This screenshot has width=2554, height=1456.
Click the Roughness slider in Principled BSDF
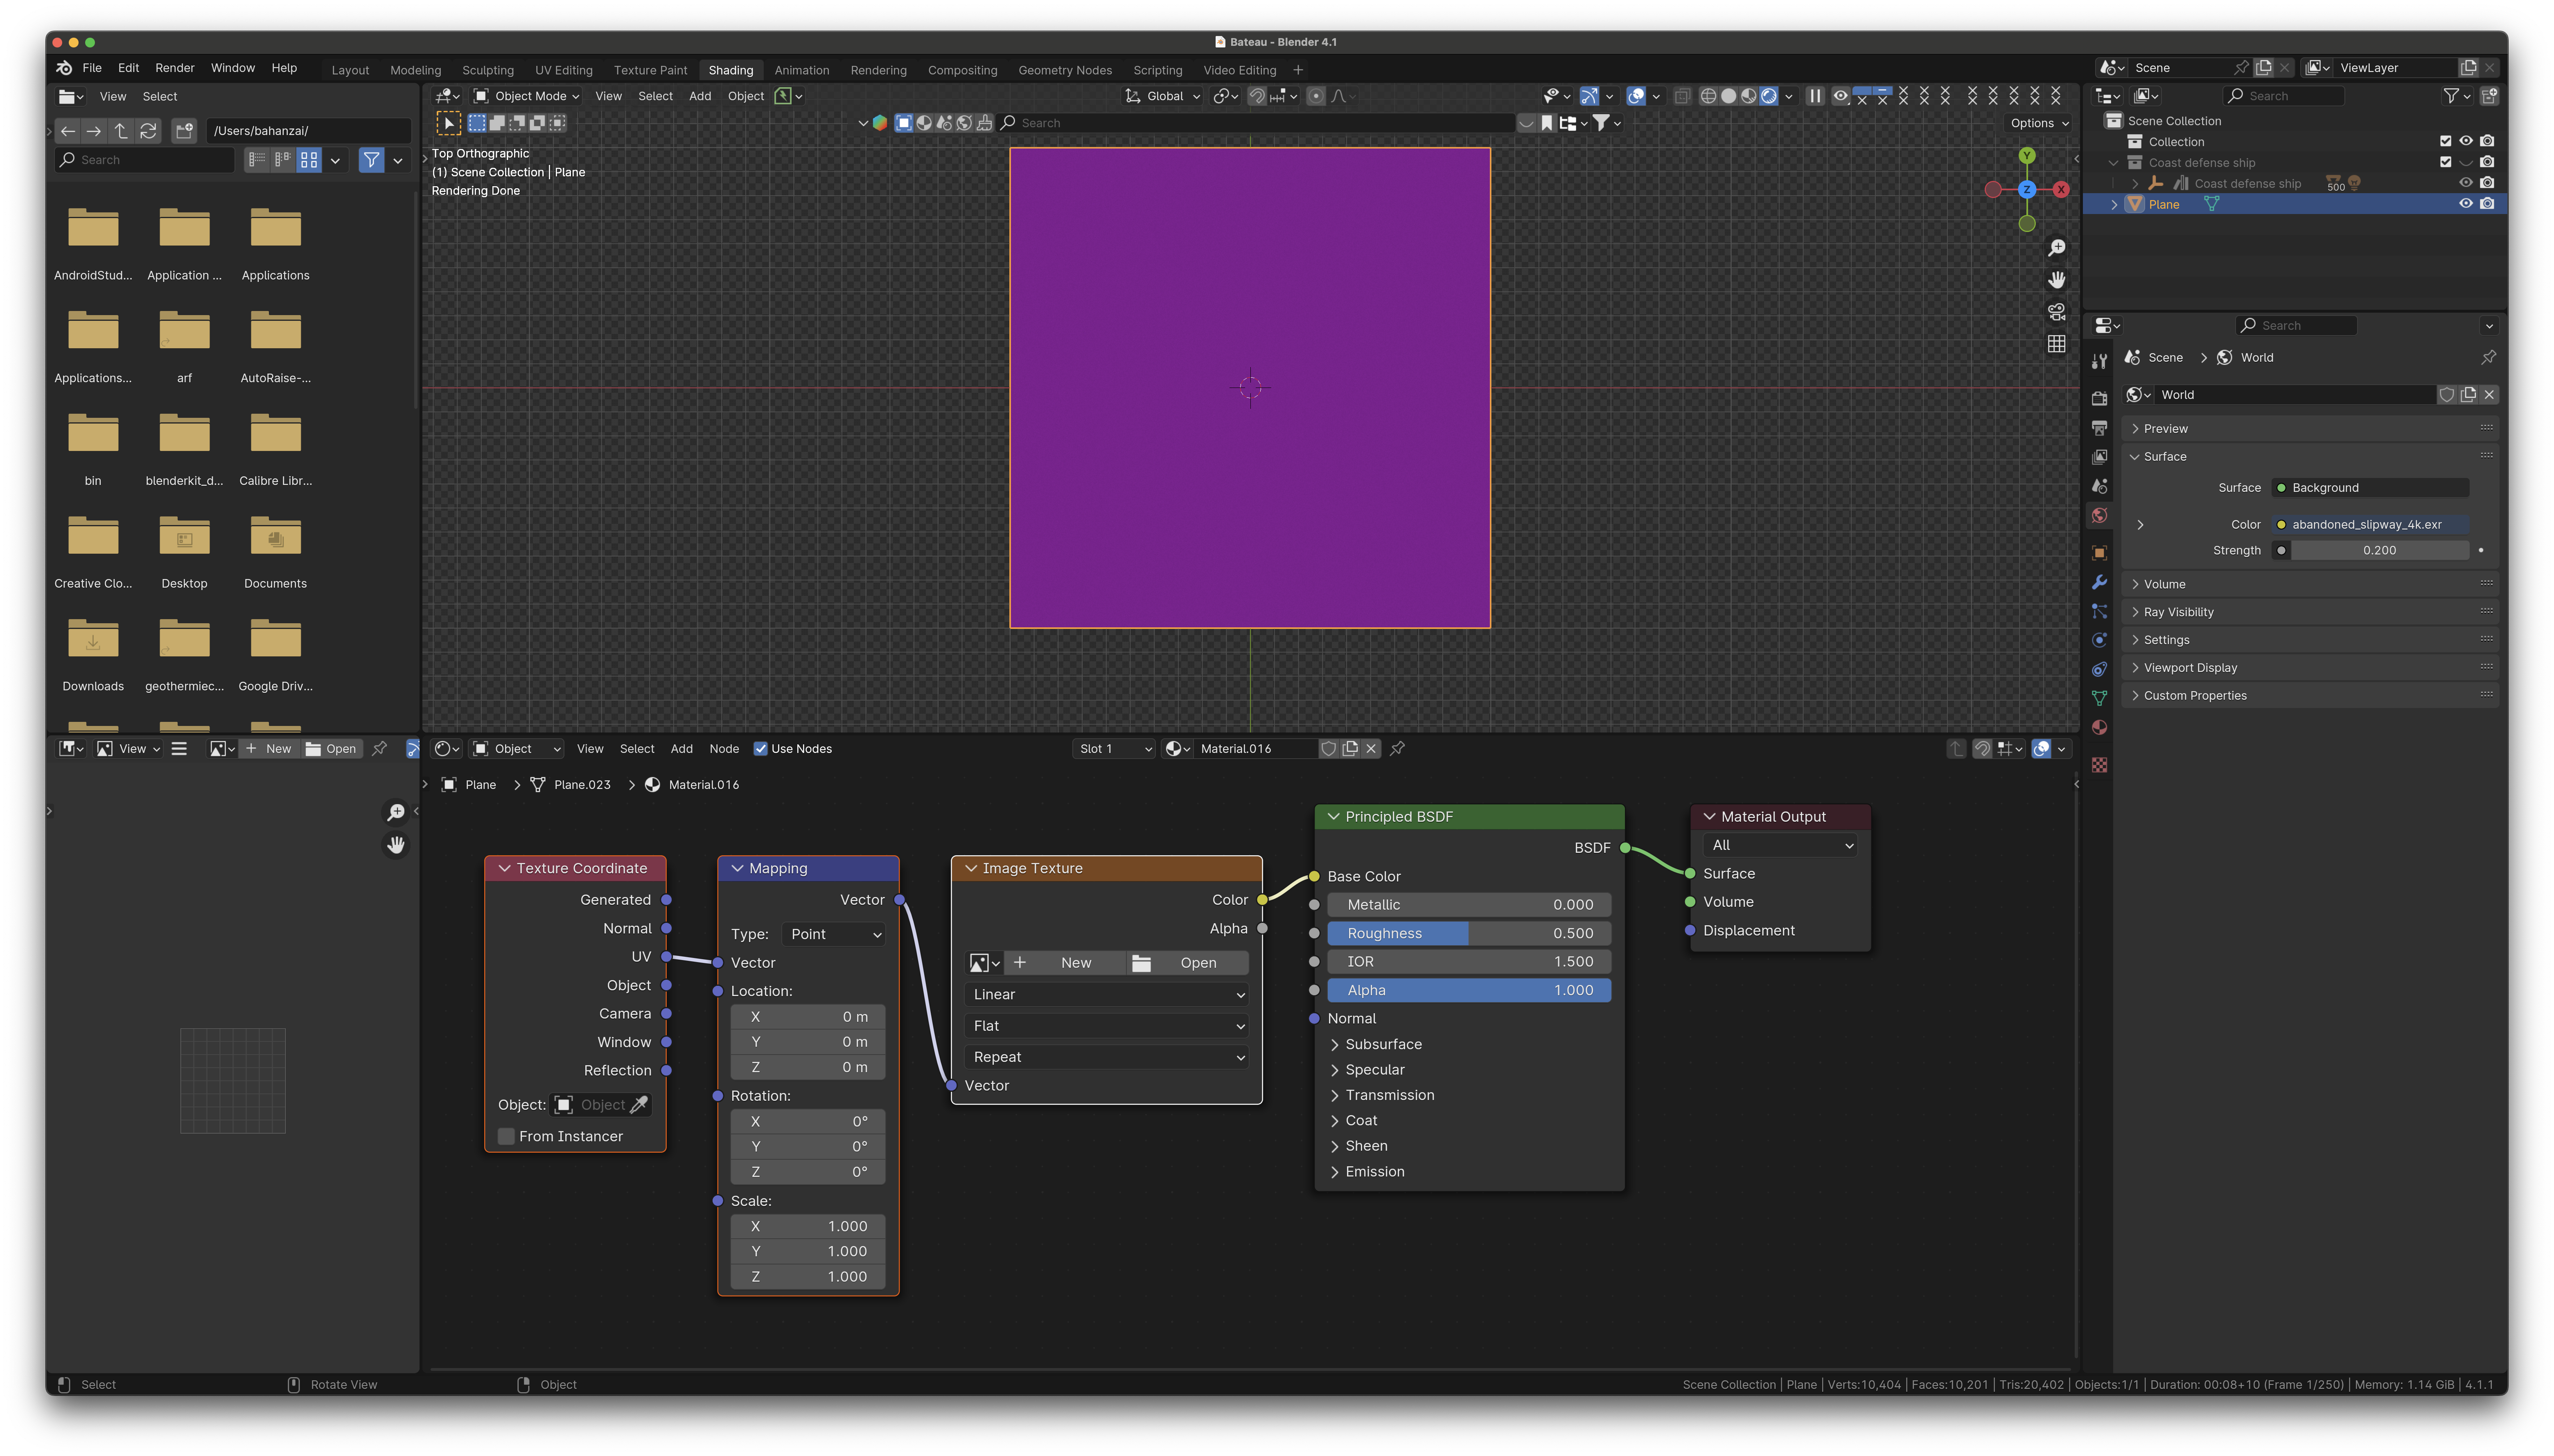coord(1469,934)
